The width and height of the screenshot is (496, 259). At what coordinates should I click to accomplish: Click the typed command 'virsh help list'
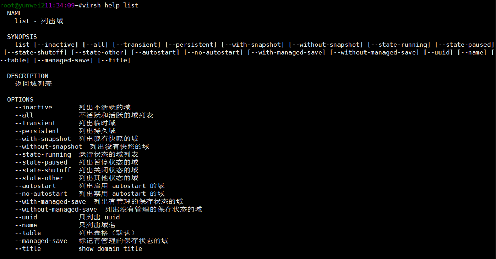pos(110,5)
